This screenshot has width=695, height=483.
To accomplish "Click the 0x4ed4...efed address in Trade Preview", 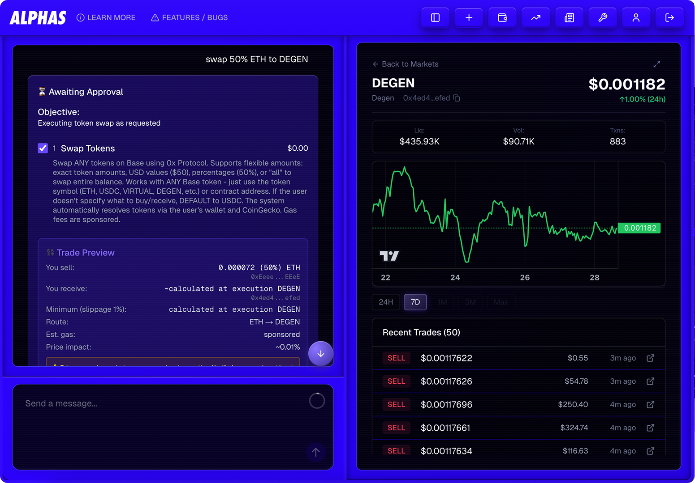I will point(276,298).
